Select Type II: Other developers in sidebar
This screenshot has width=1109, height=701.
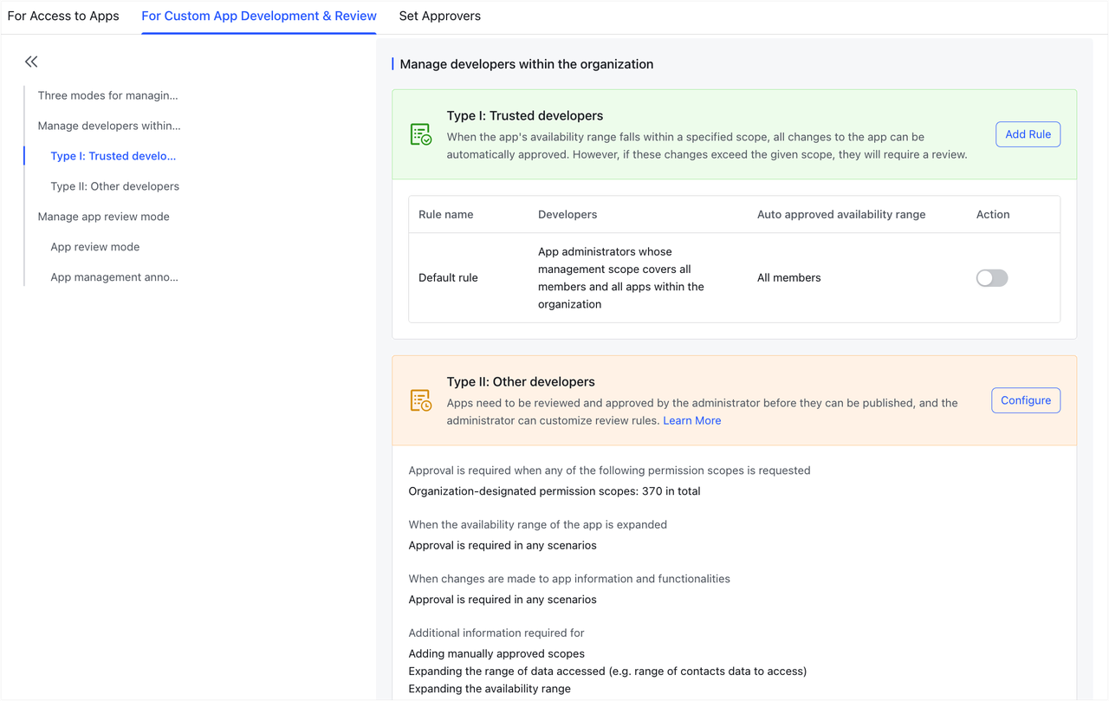point(115,186)
